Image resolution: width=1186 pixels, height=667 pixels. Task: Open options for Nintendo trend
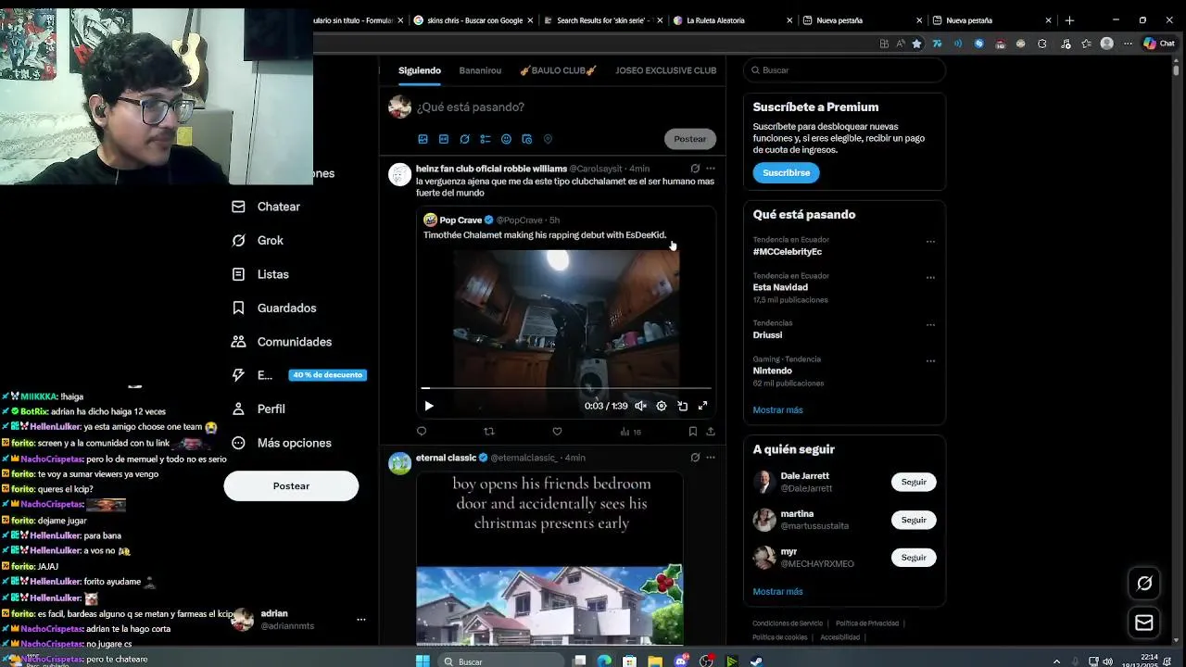click(x=930, y=361)
